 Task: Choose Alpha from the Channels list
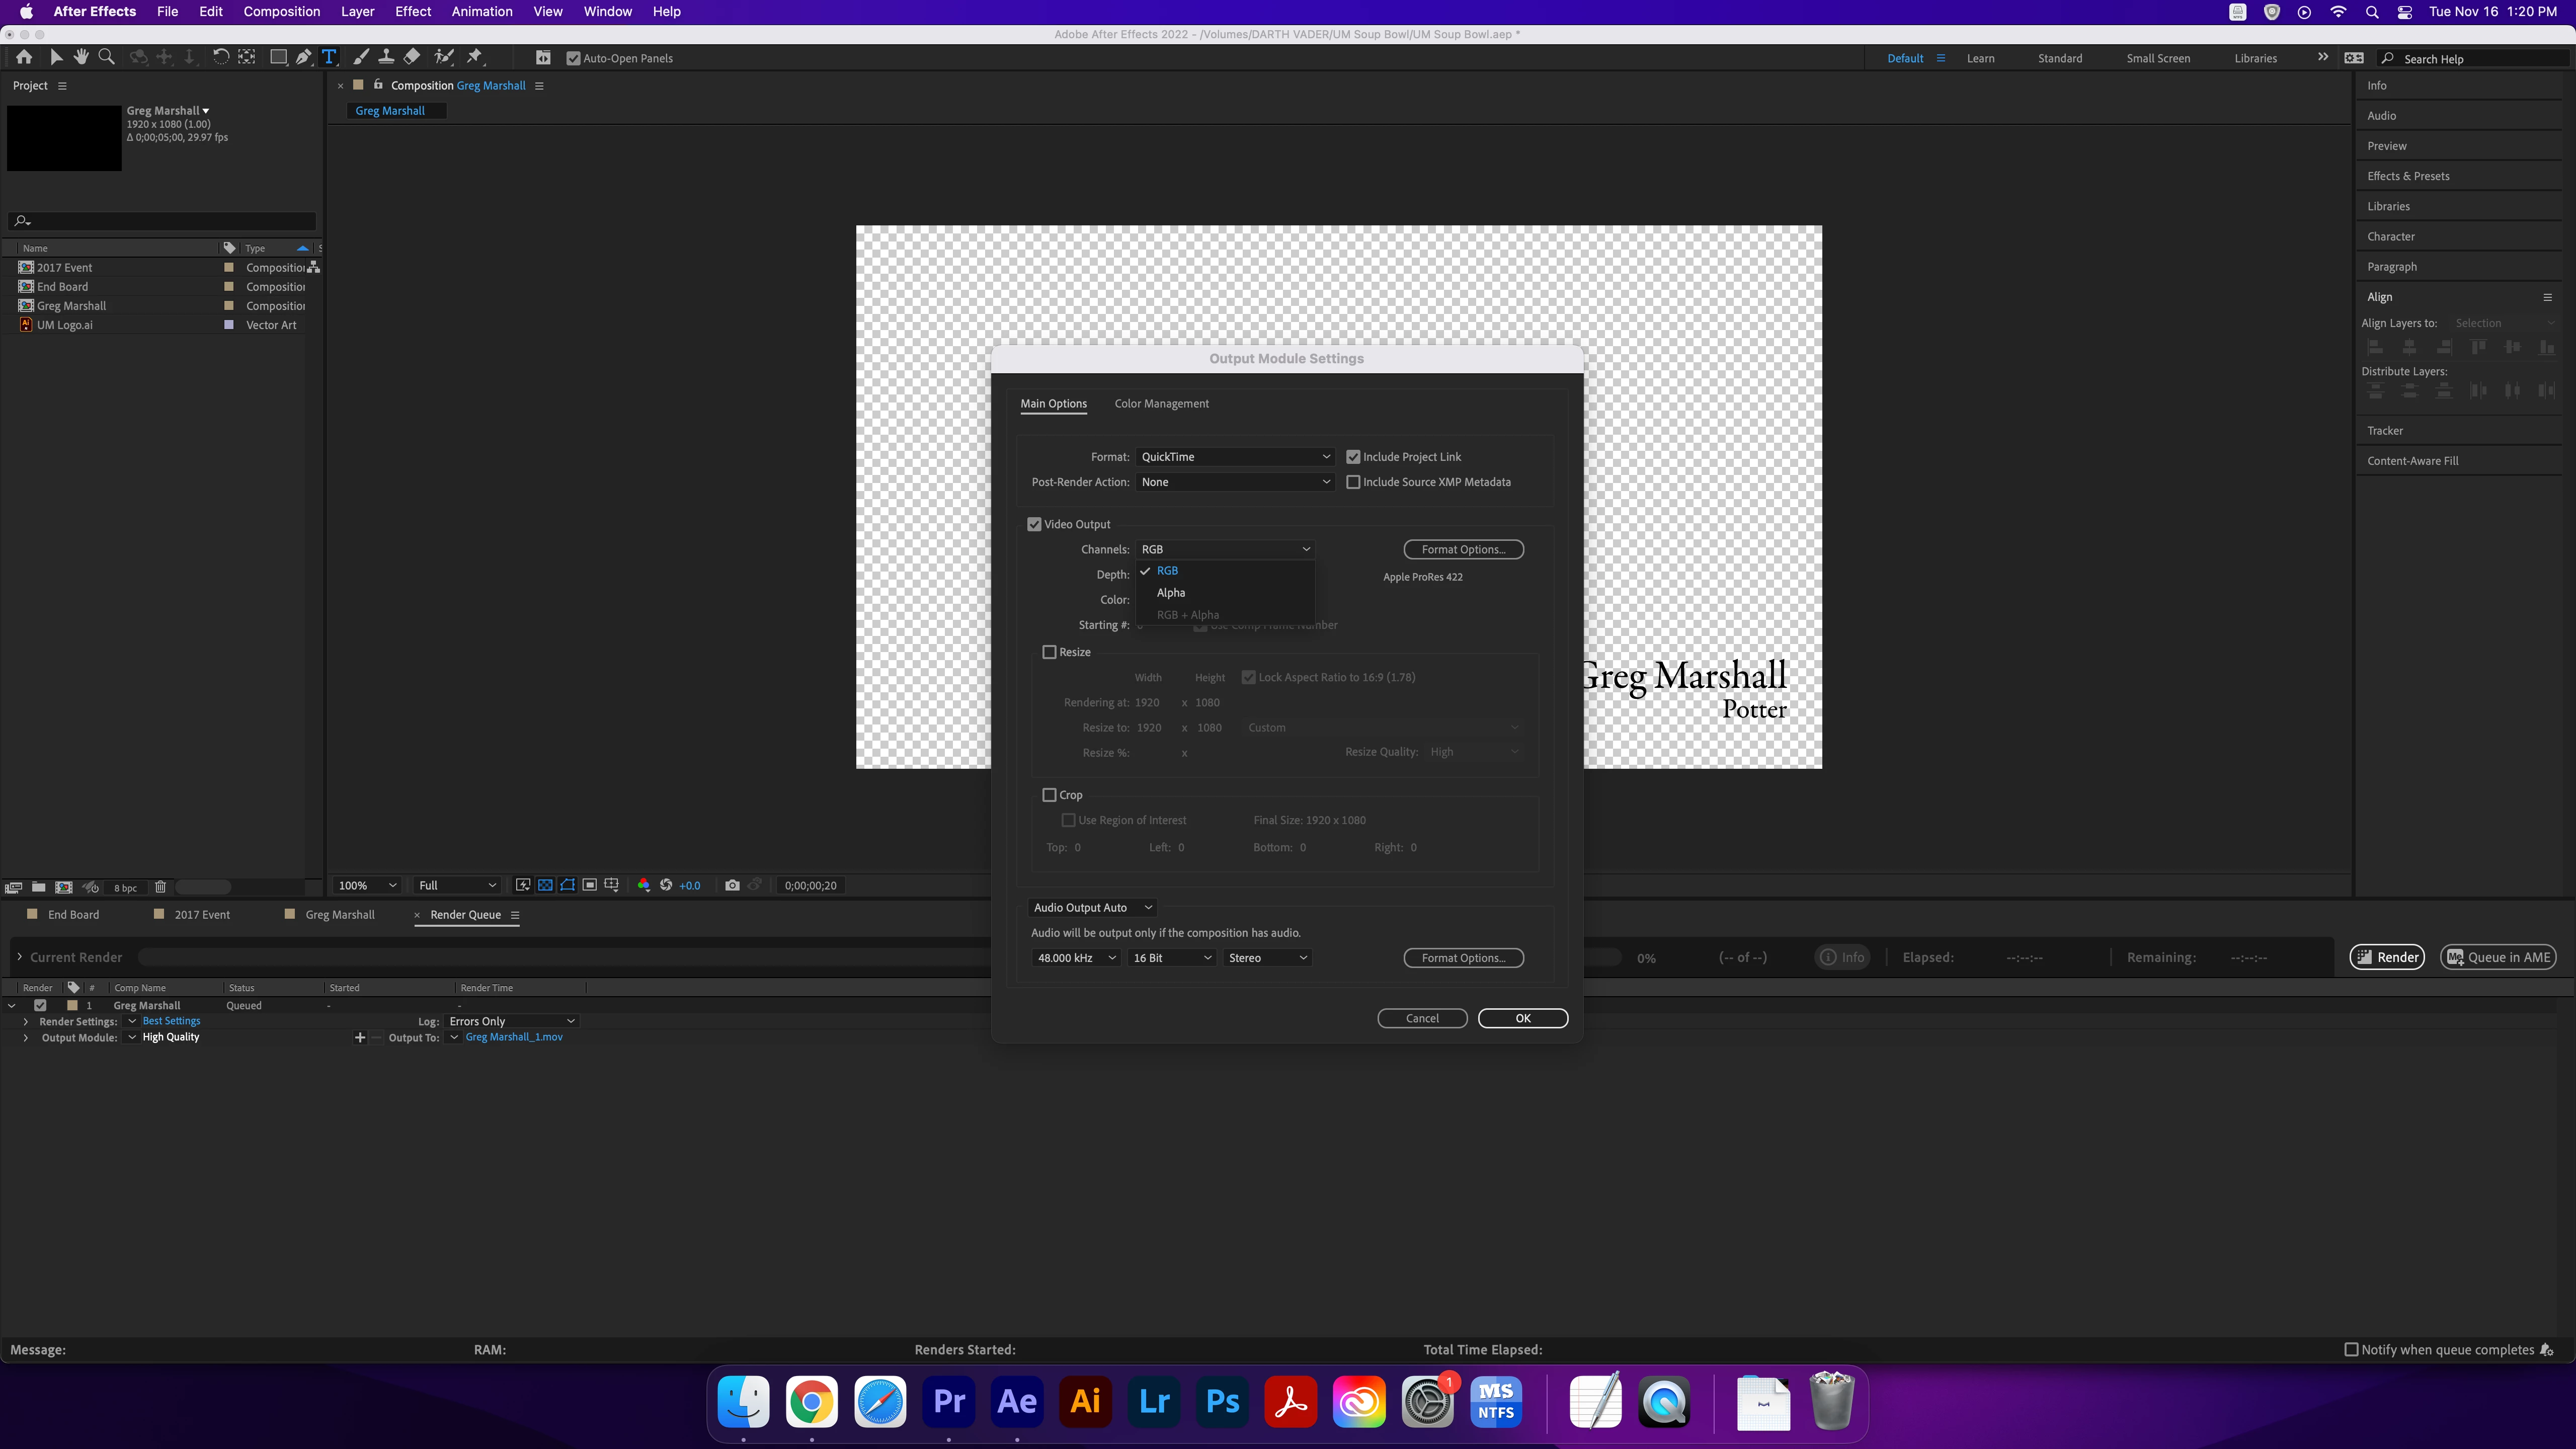[1171, 593]
